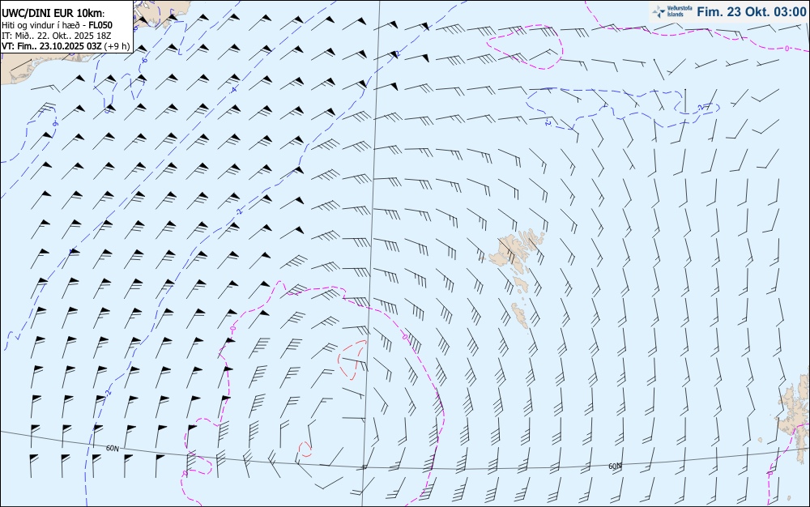Click the 'IT: Mið.. 22. Okt.. 2025 18Z' line

point(57,36)
